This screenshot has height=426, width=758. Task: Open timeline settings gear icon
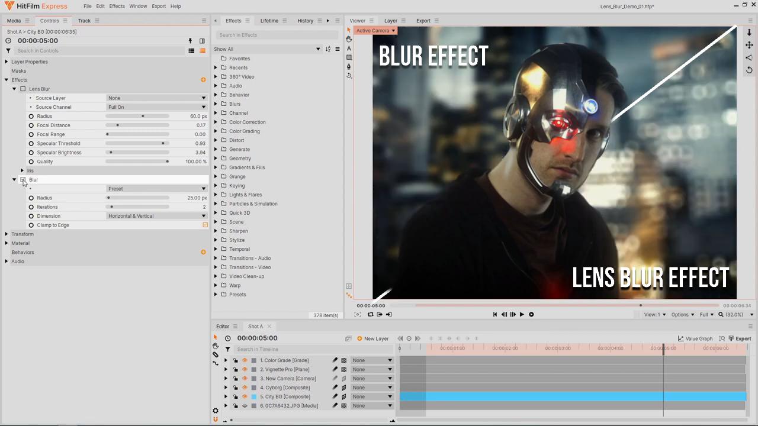216,411
